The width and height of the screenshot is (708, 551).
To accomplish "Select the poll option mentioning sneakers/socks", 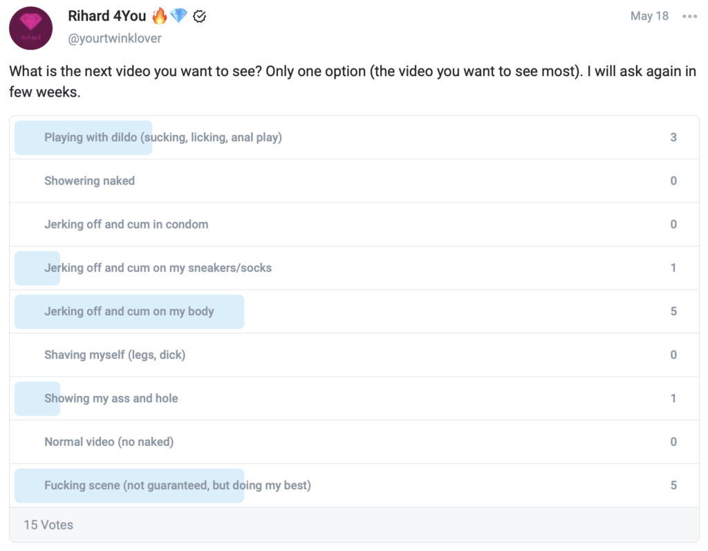I will coord(355,268).
